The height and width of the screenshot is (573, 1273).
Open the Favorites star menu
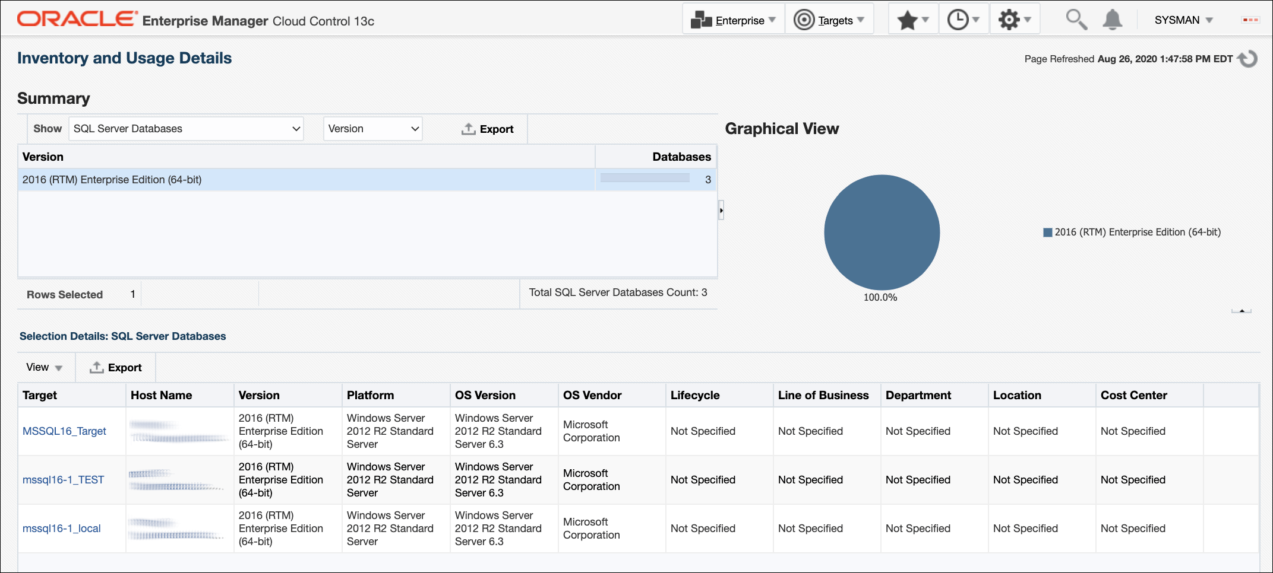(x=913, y=20)
